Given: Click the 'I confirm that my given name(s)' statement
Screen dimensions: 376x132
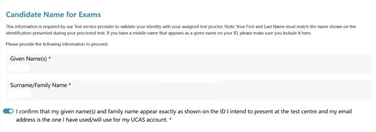Looking at the screenshot, I should [x=184, y=115].
